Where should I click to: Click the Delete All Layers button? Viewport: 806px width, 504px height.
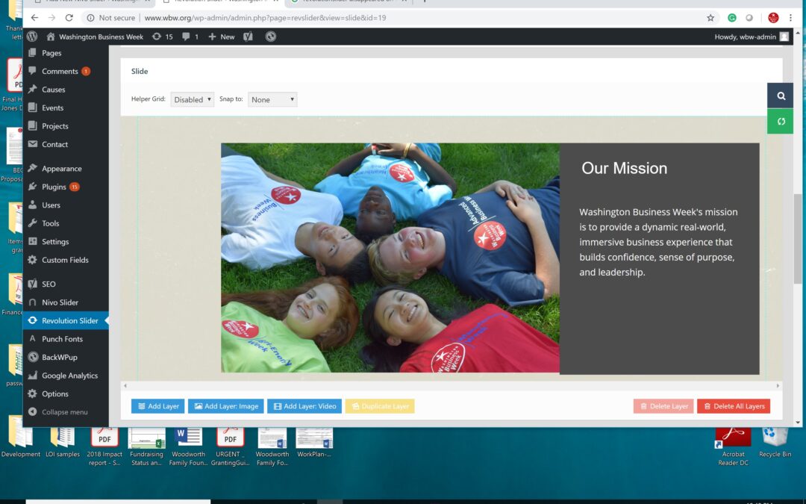coord(734,406)
